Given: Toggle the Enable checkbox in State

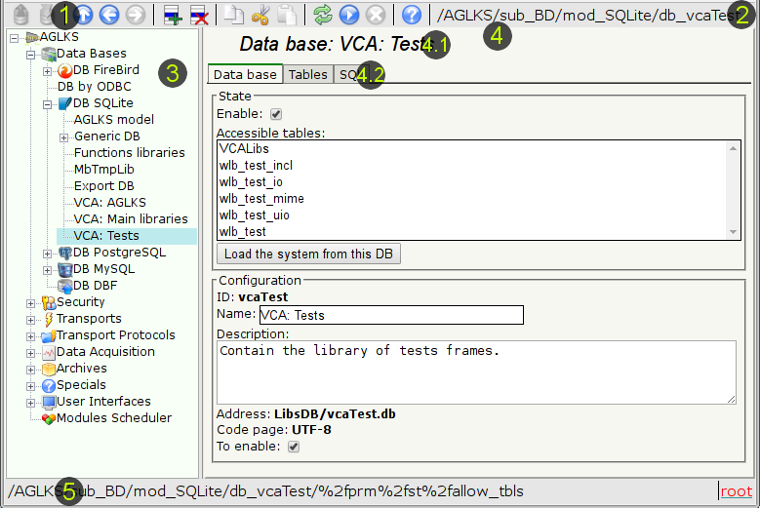Looking at the screenshot, I should [x=276, y=114].
